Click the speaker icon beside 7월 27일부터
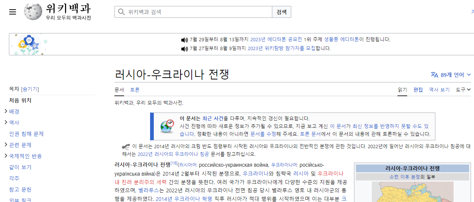 click(x=184, y=49)
